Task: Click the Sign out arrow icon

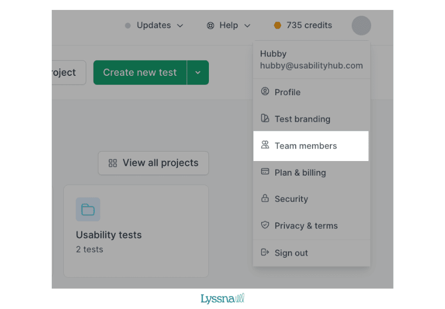Action: click(265, 253)
